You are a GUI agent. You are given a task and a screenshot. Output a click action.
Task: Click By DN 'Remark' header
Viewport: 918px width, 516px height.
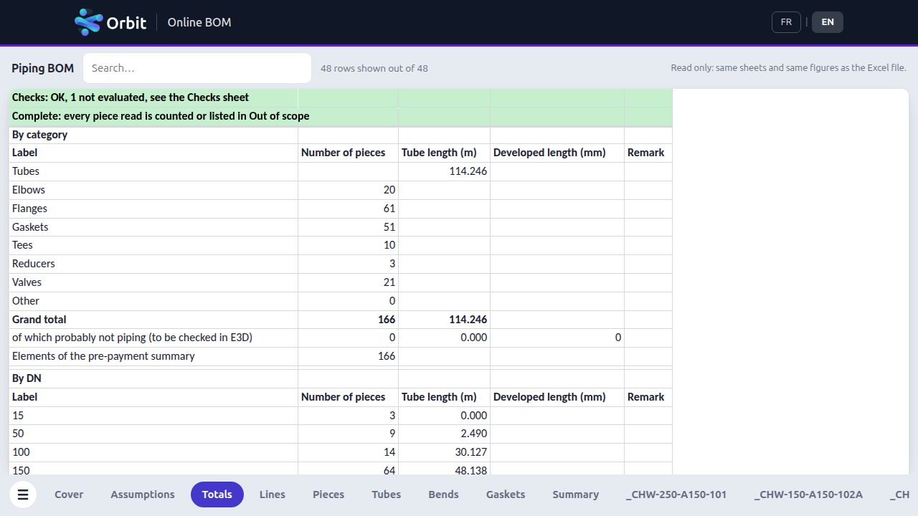tap(645, 397)
